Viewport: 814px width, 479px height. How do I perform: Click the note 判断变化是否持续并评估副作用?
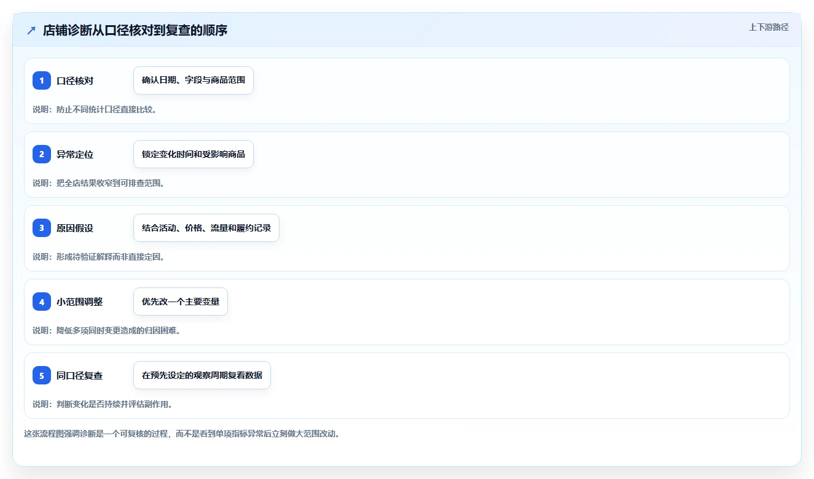pyautogui.click(x=103, y=404)
